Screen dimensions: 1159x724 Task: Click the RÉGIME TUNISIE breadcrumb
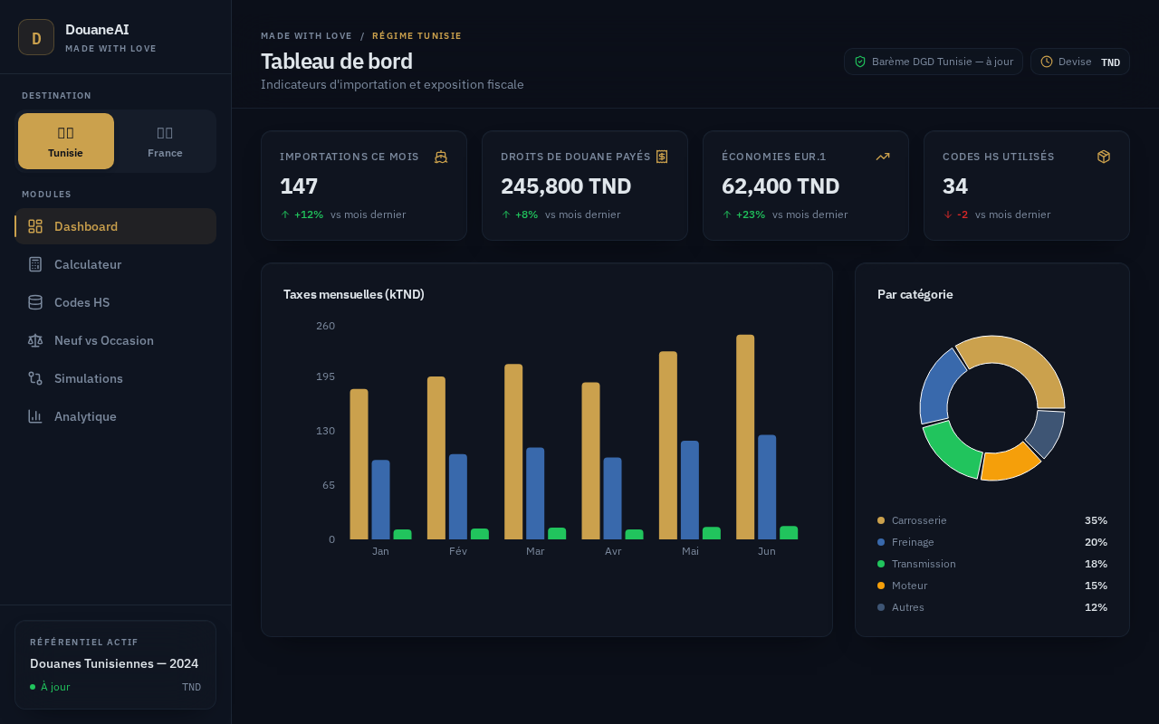(417, 36)
